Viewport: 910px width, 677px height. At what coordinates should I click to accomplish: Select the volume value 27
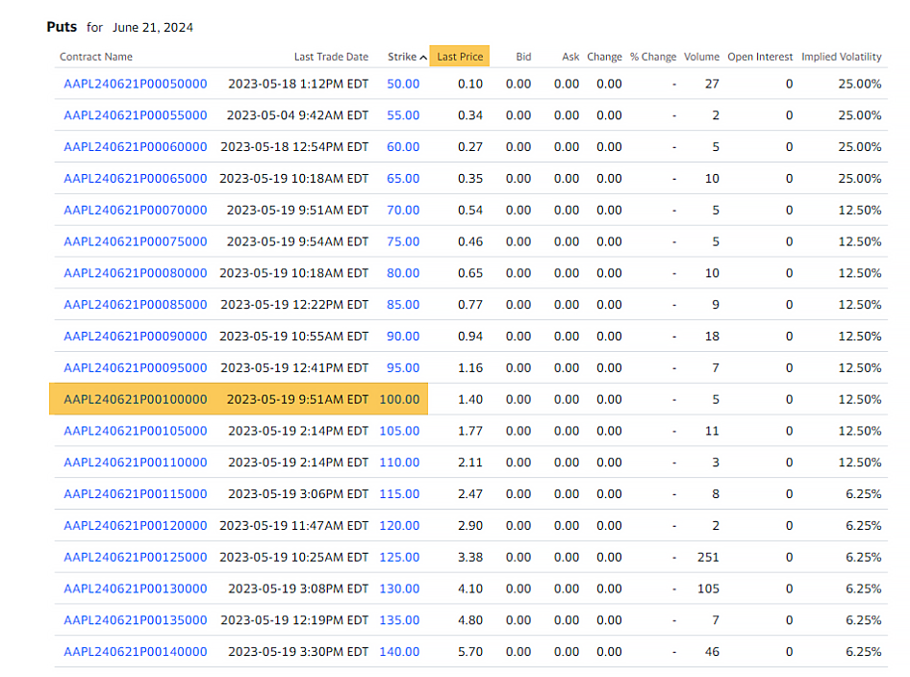712,84
